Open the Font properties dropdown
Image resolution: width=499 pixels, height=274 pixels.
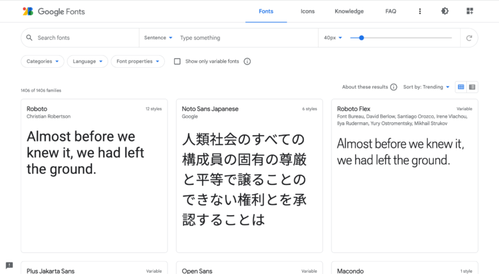138,61
